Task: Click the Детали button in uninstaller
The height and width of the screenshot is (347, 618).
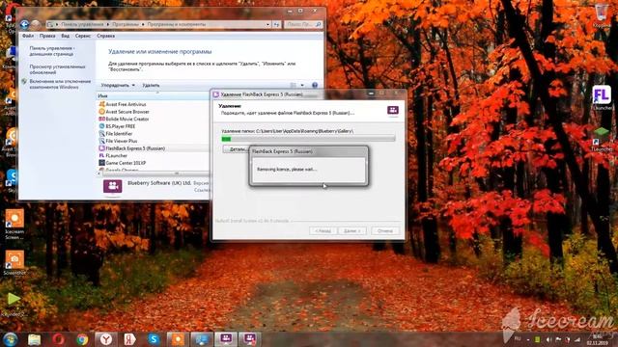Action: coord(237,149)
